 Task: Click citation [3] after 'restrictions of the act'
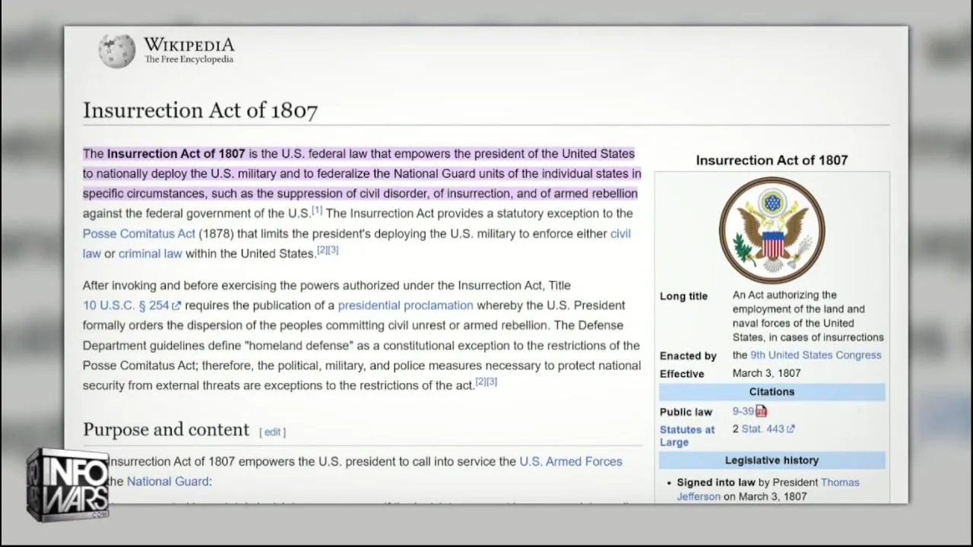tap(492, 382)
